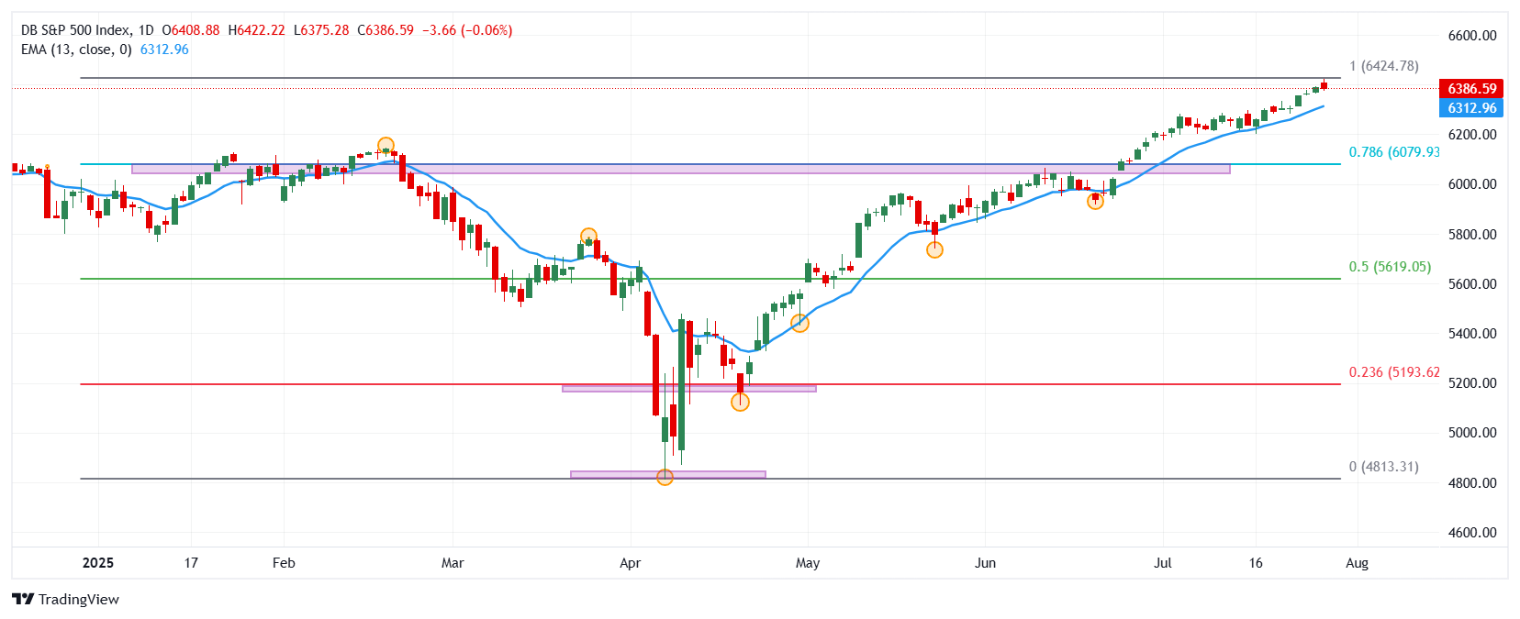Viewport: 1520px width, 619px height.
Task: Click the high value H6422.22
Action: 256,30
